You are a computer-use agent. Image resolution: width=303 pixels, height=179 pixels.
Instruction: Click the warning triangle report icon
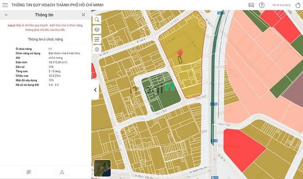click(62, 172)
